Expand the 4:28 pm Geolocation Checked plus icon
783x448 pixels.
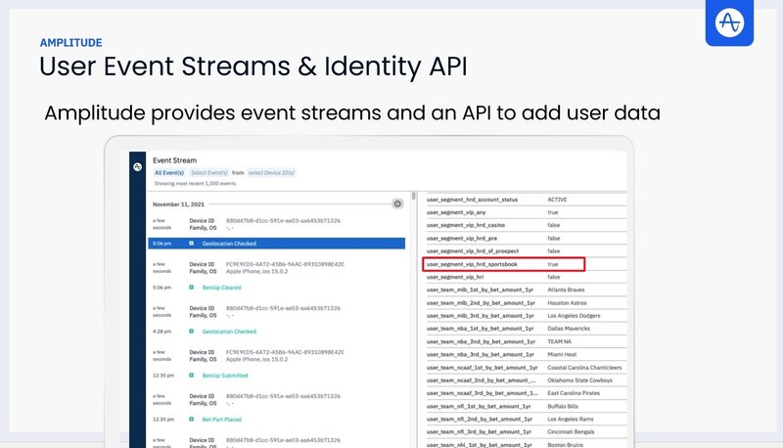[191, 332]
